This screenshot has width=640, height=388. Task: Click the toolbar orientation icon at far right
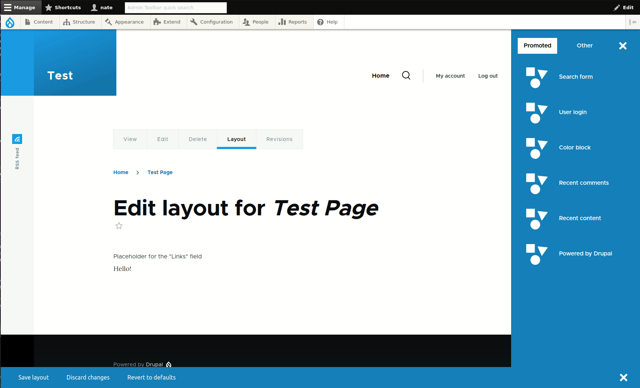click(x=633, y=22)
